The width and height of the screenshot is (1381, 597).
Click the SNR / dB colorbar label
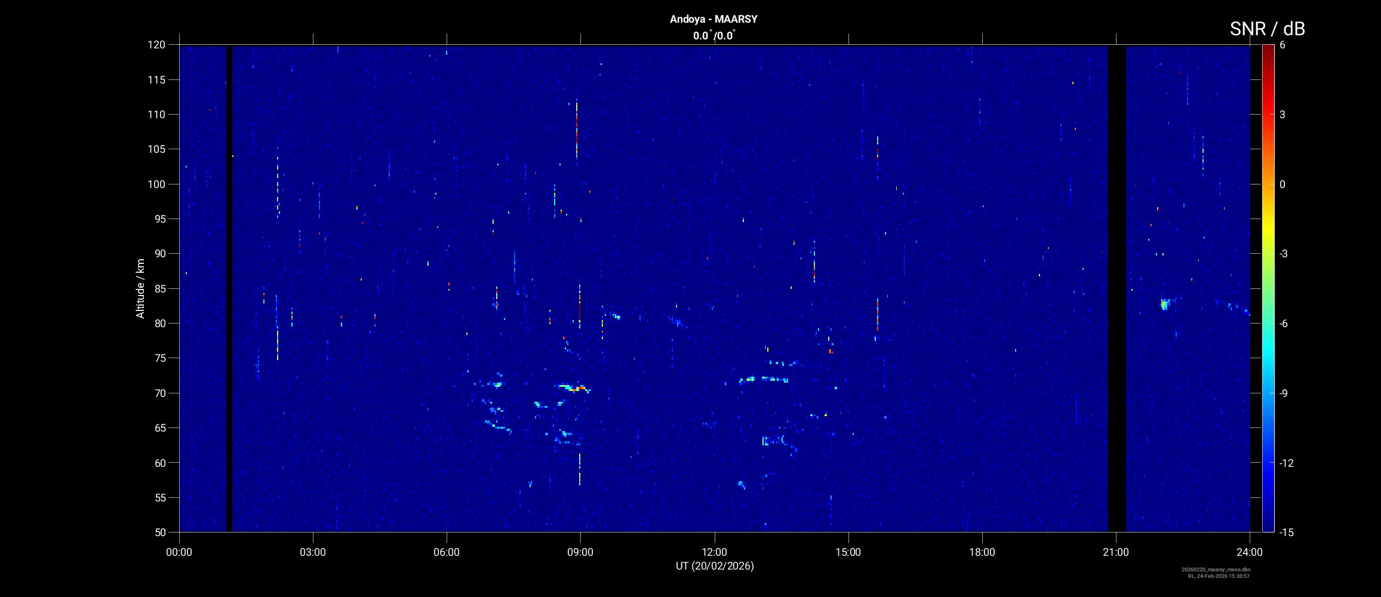(1267, 29)
